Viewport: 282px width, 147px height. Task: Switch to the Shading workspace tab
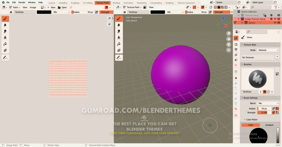[x=116, y=3]
